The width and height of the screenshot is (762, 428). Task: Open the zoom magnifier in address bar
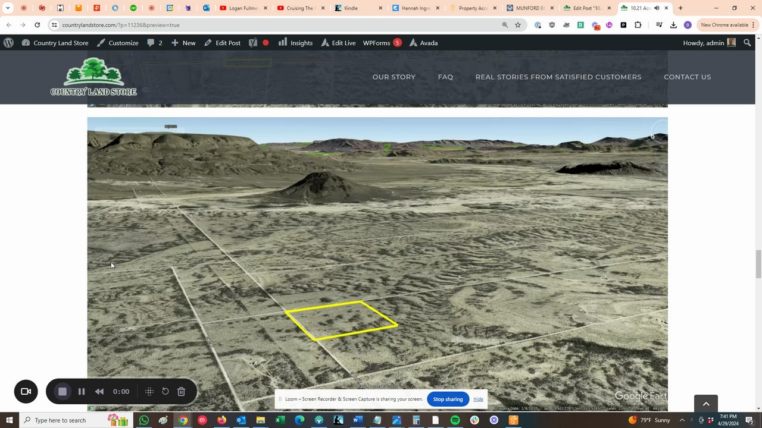(505, 25)
